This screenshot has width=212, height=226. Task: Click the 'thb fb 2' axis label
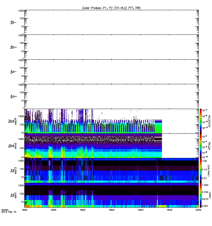pos(13,96)
